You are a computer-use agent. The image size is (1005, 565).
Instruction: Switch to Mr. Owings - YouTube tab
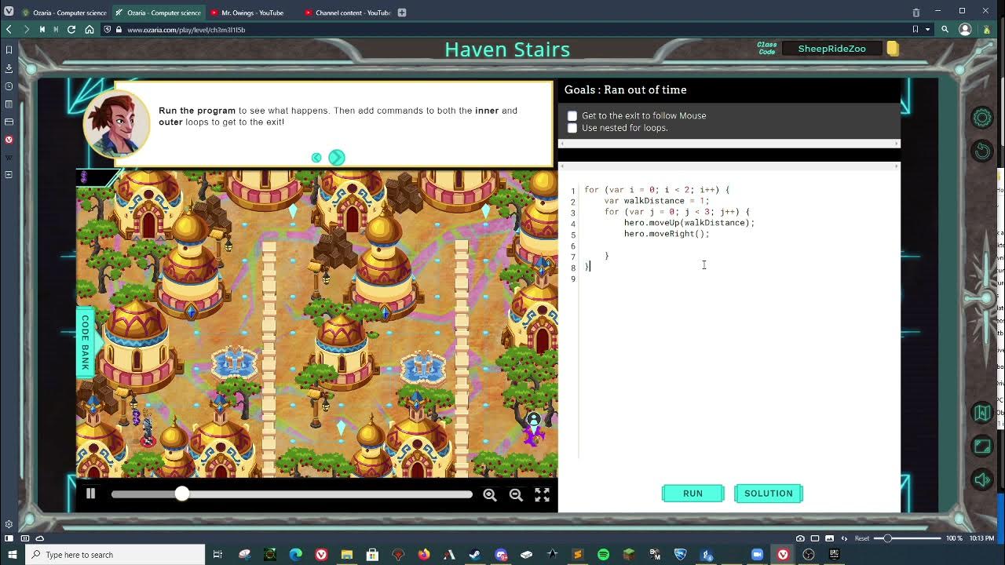pyautogui.click(x=251, y=13)
